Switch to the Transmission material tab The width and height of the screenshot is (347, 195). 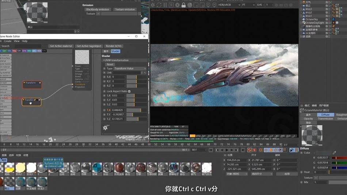click(x=325, y=119)
